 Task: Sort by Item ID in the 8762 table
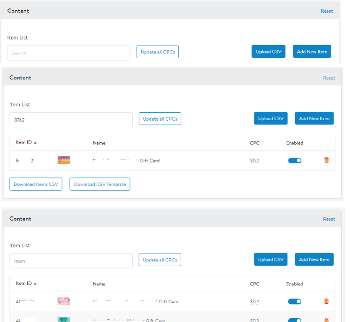click(x=26, y=142)
